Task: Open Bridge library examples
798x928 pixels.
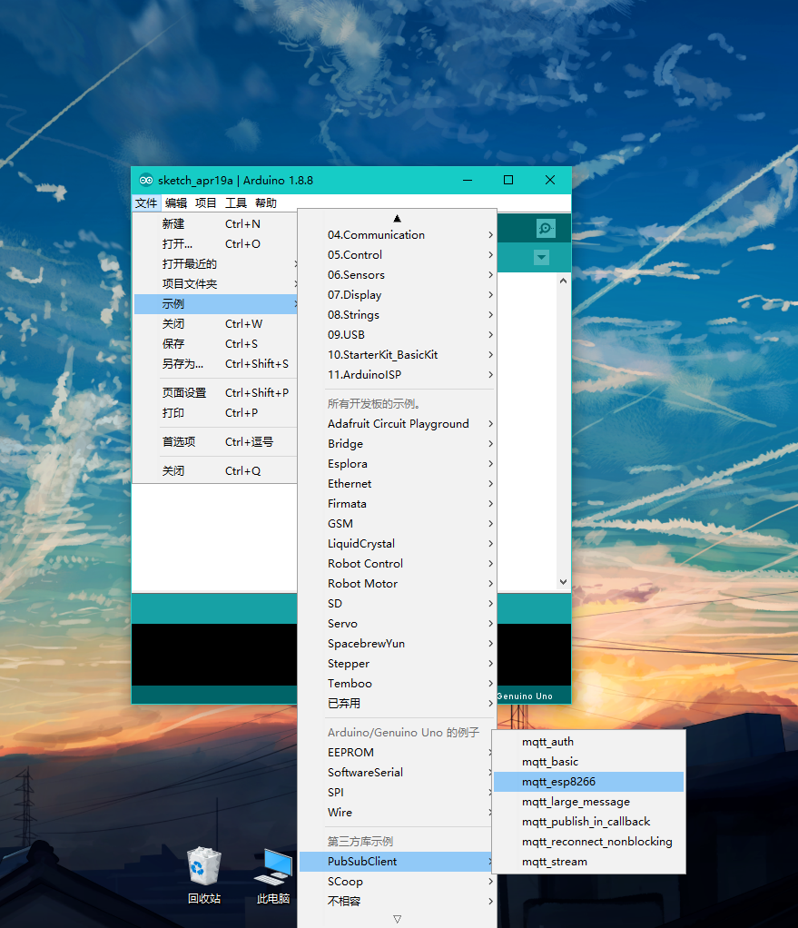Action: pos(397,444)
